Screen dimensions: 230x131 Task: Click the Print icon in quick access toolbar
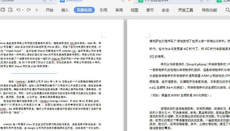point(3,10)
